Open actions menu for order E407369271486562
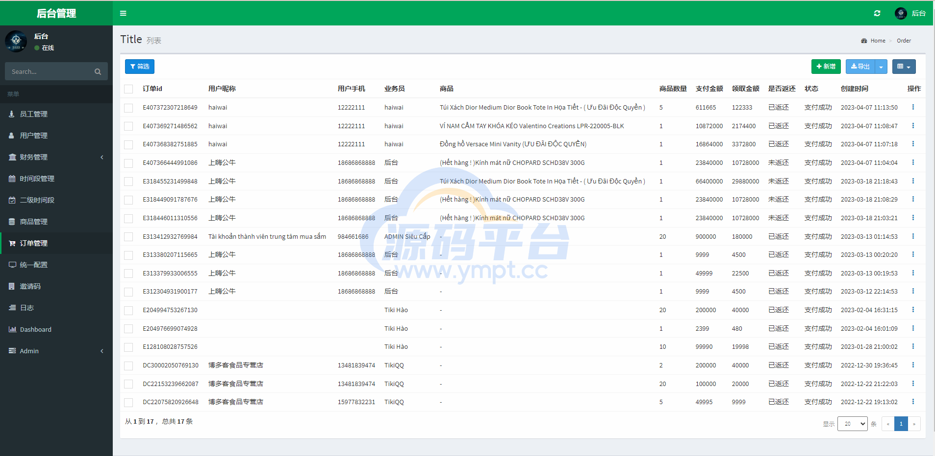 [913, 126]
